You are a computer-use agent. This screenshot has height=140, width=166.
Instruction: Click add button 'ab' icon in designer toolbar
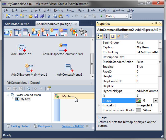click(x=9, y=88)
